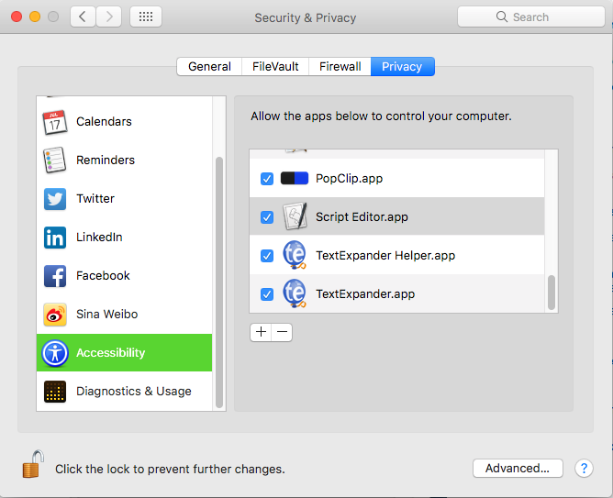Switch to the General tab
The width and height of the screenshot is (613, 498).
point(209,66)
